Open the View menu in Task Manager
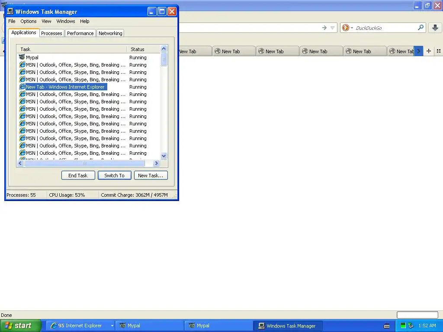This screenshot has height=332, width=443. 46,21
